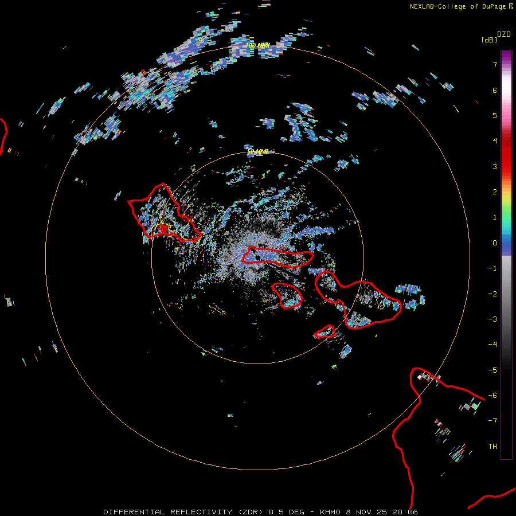The height and width of the screenshot is (516, 516).
Task: Click the [dB] unit label
Action: 490,40
